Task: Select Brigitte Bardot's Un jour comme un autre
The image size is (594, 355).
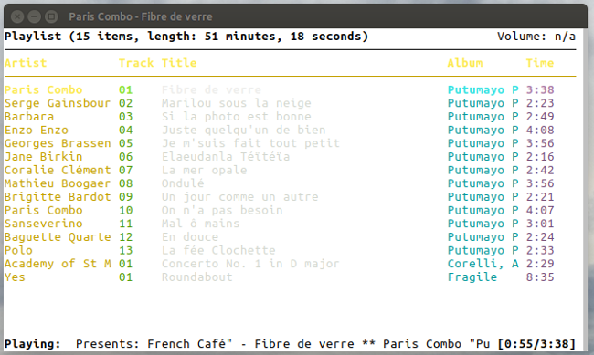Action: [x=280, y=197]
